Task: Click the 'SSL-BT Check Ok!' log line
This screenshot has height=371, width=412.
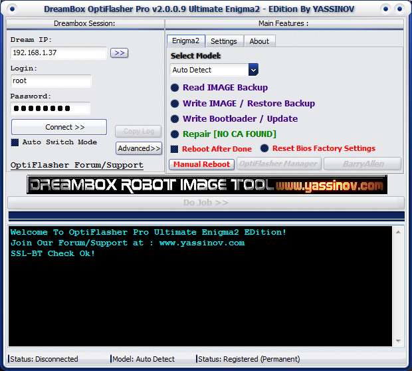Action: [x=52, y=253]
